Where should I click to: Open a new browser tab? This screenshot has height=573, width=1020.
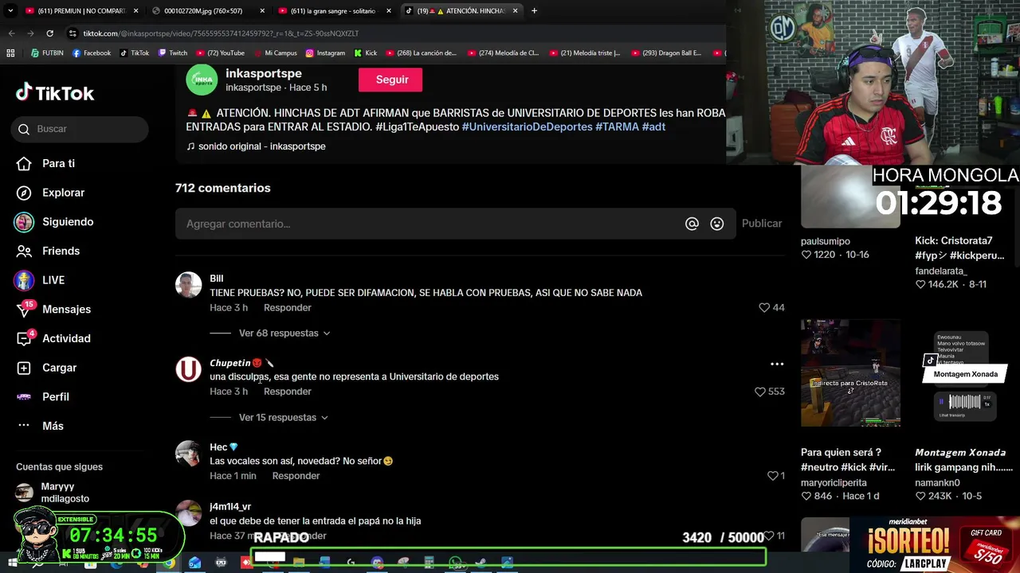(534, 11)
